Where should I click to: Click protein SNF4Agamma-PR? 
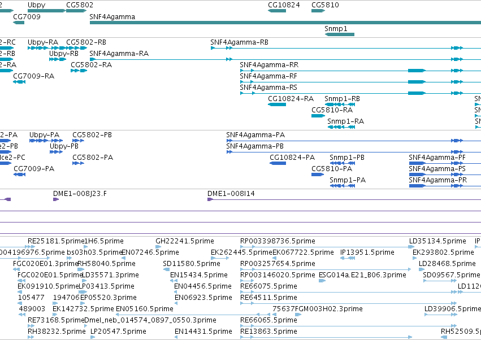[x=445, y=186]
